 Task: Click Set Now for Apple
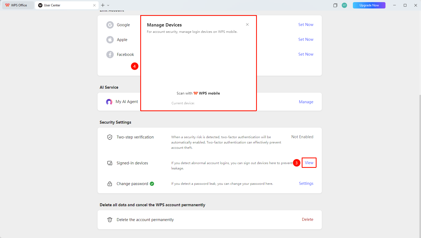click(x=306, y=39)
